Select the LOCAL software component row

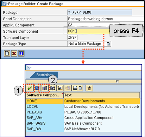83,106
